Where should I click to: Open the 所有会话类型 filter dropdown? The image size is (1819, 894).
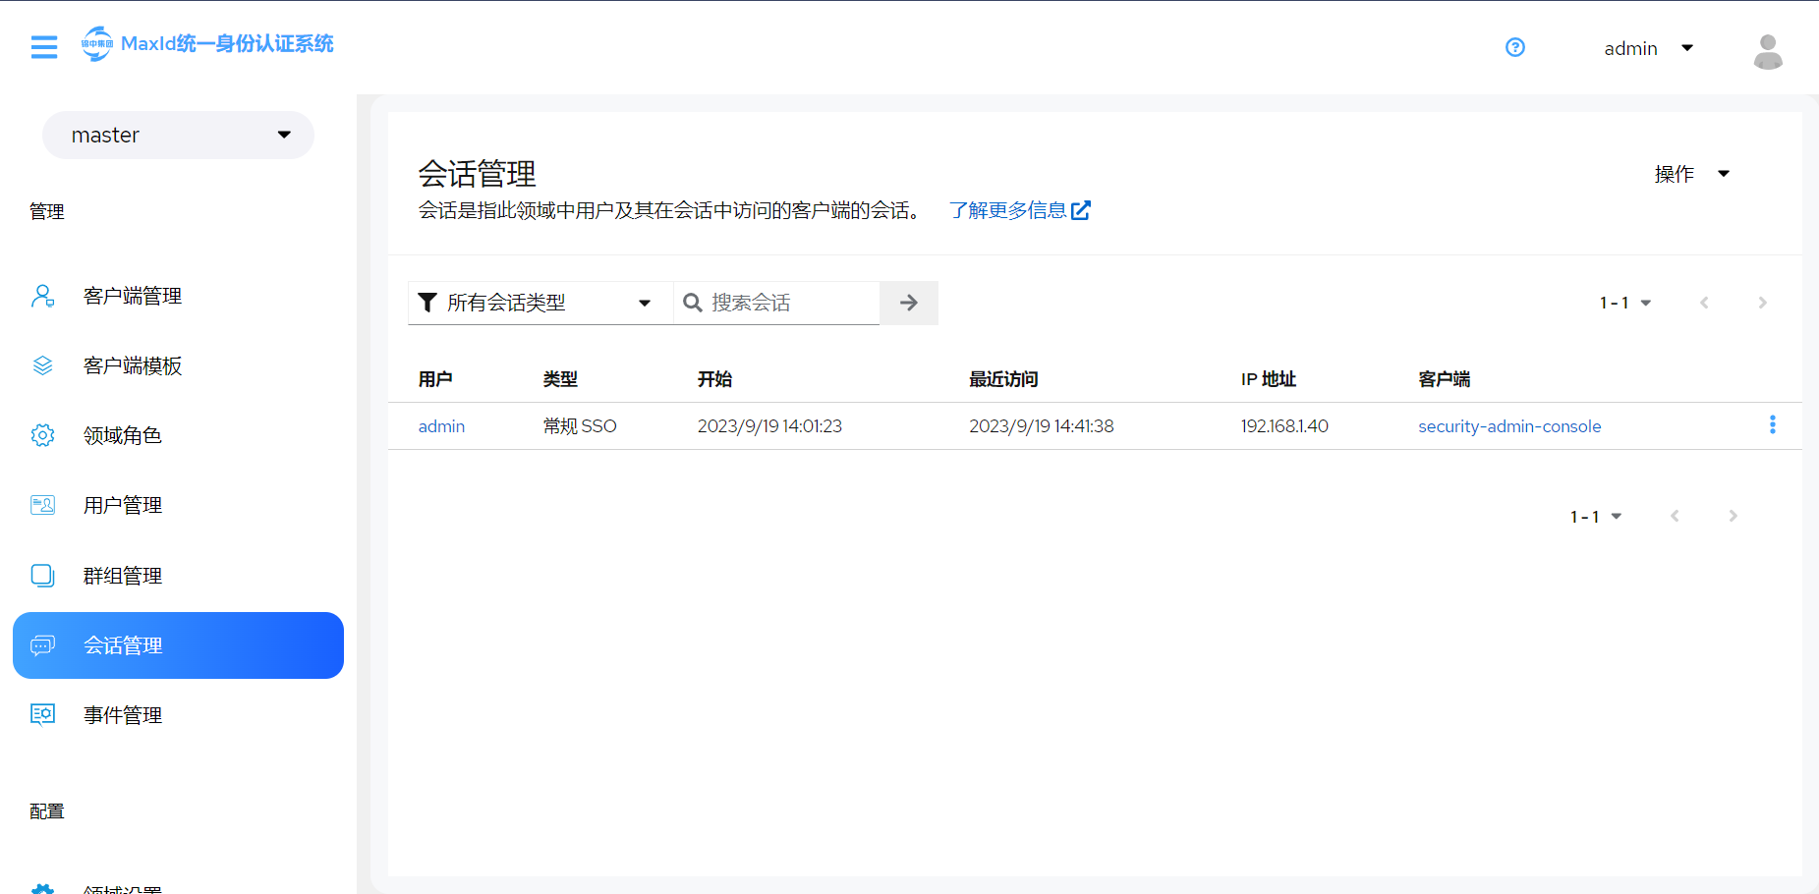[x=540, y=303]
